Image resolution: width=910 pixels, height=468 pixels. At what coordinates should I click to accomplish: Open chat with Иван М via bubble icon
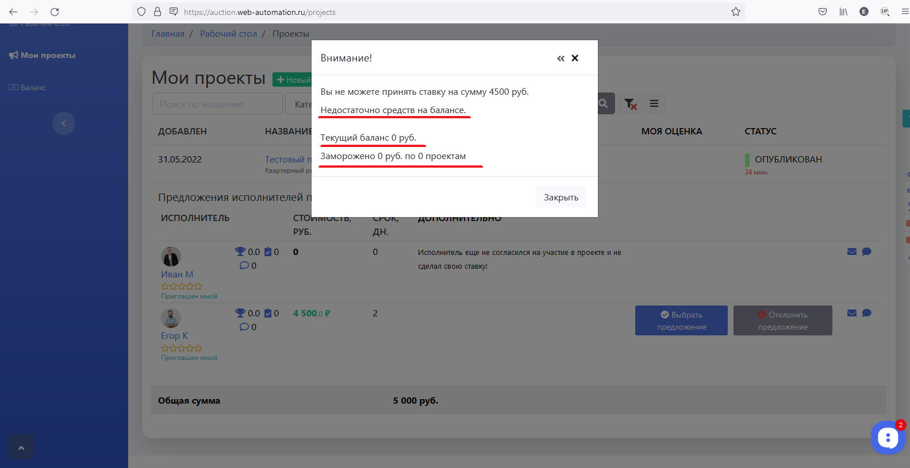(867, 252)
